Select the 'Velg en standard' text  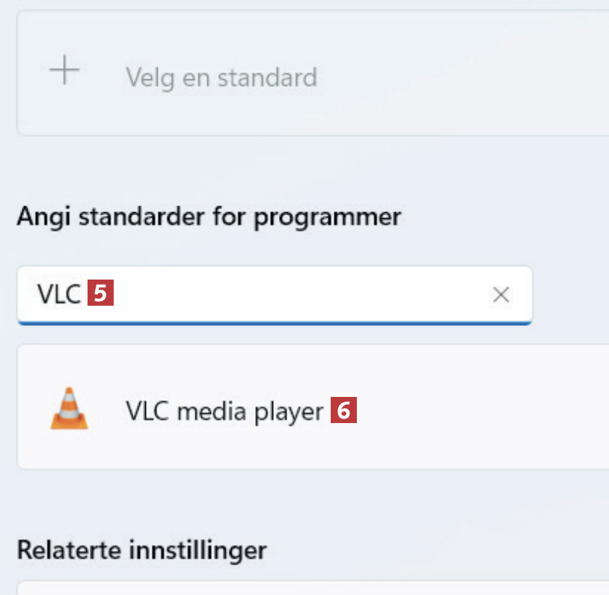point(221,77)
